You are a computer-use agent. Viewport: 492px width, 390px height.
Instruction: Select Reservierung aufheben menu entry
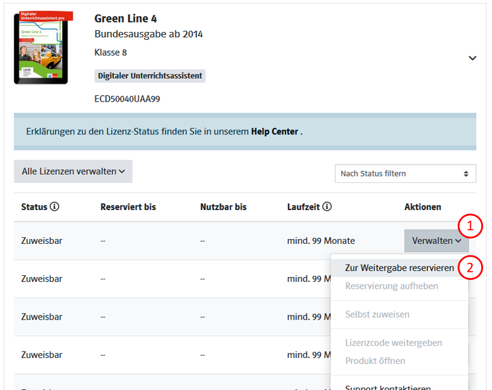point(391,286)
